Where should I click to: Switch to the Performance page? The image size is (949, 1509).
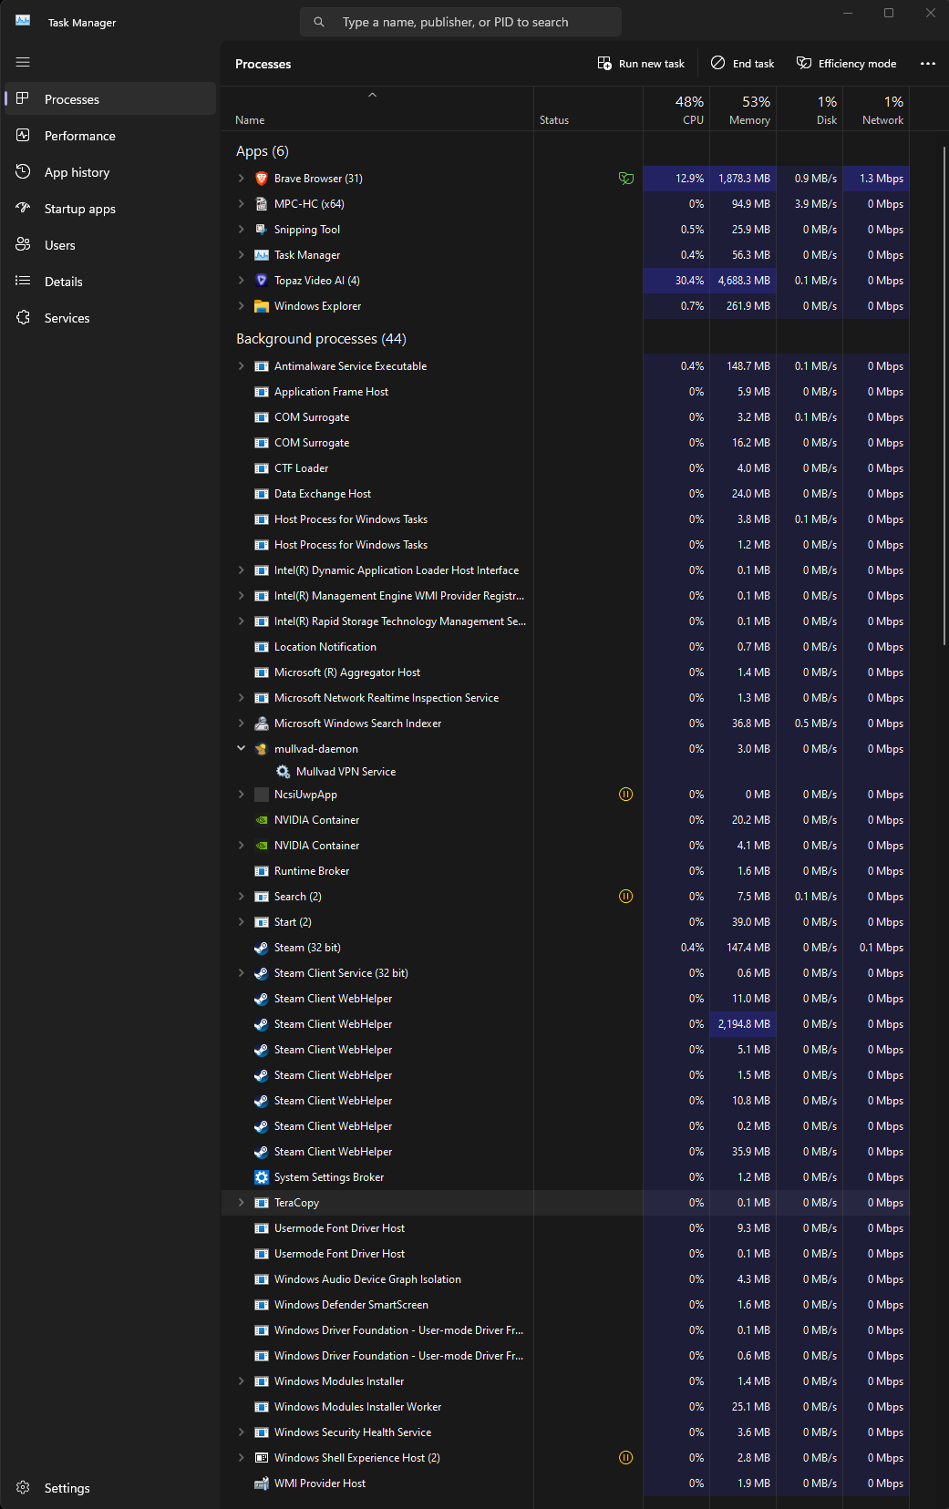coord(109,136)
